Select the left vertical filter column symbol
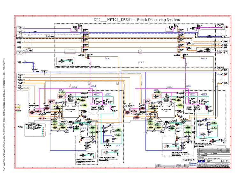This screenshot has height=189, width=245. [x=113, y=133]
